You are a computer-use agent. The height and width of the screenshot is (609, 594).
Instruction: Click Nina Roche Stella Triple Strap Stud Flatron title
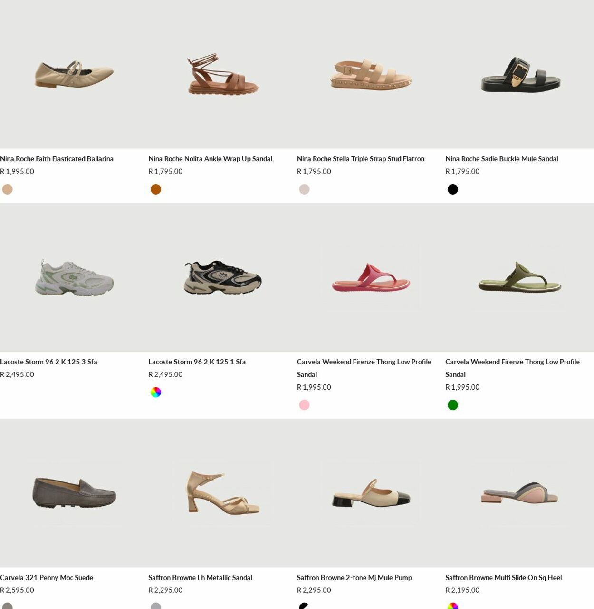pyautogui.click(x=361, y=159)
